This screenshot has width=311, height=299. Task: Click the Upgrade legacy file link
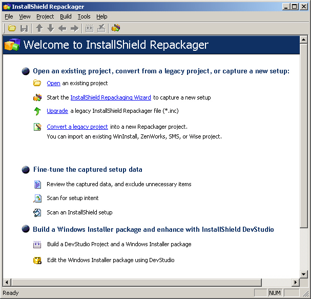click(x=57, y=111)
